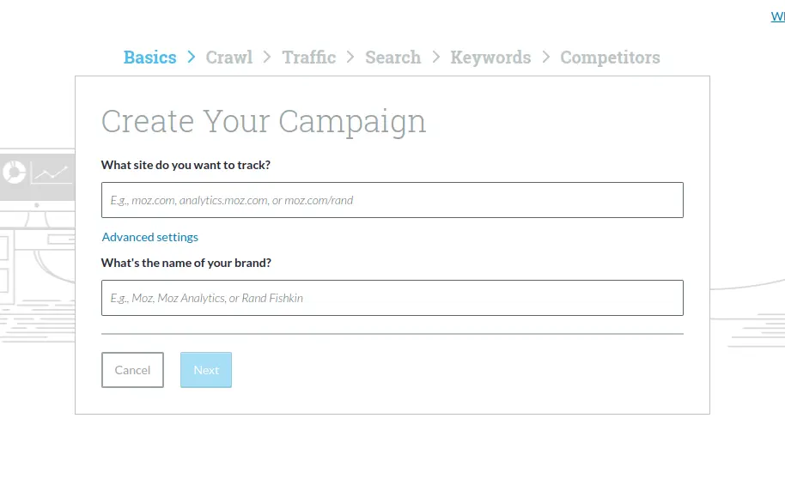Click the line graph icon in background illustration
The width and height of the screenshot is (785, 479).
pyautogui.click(x=50, y=174)
